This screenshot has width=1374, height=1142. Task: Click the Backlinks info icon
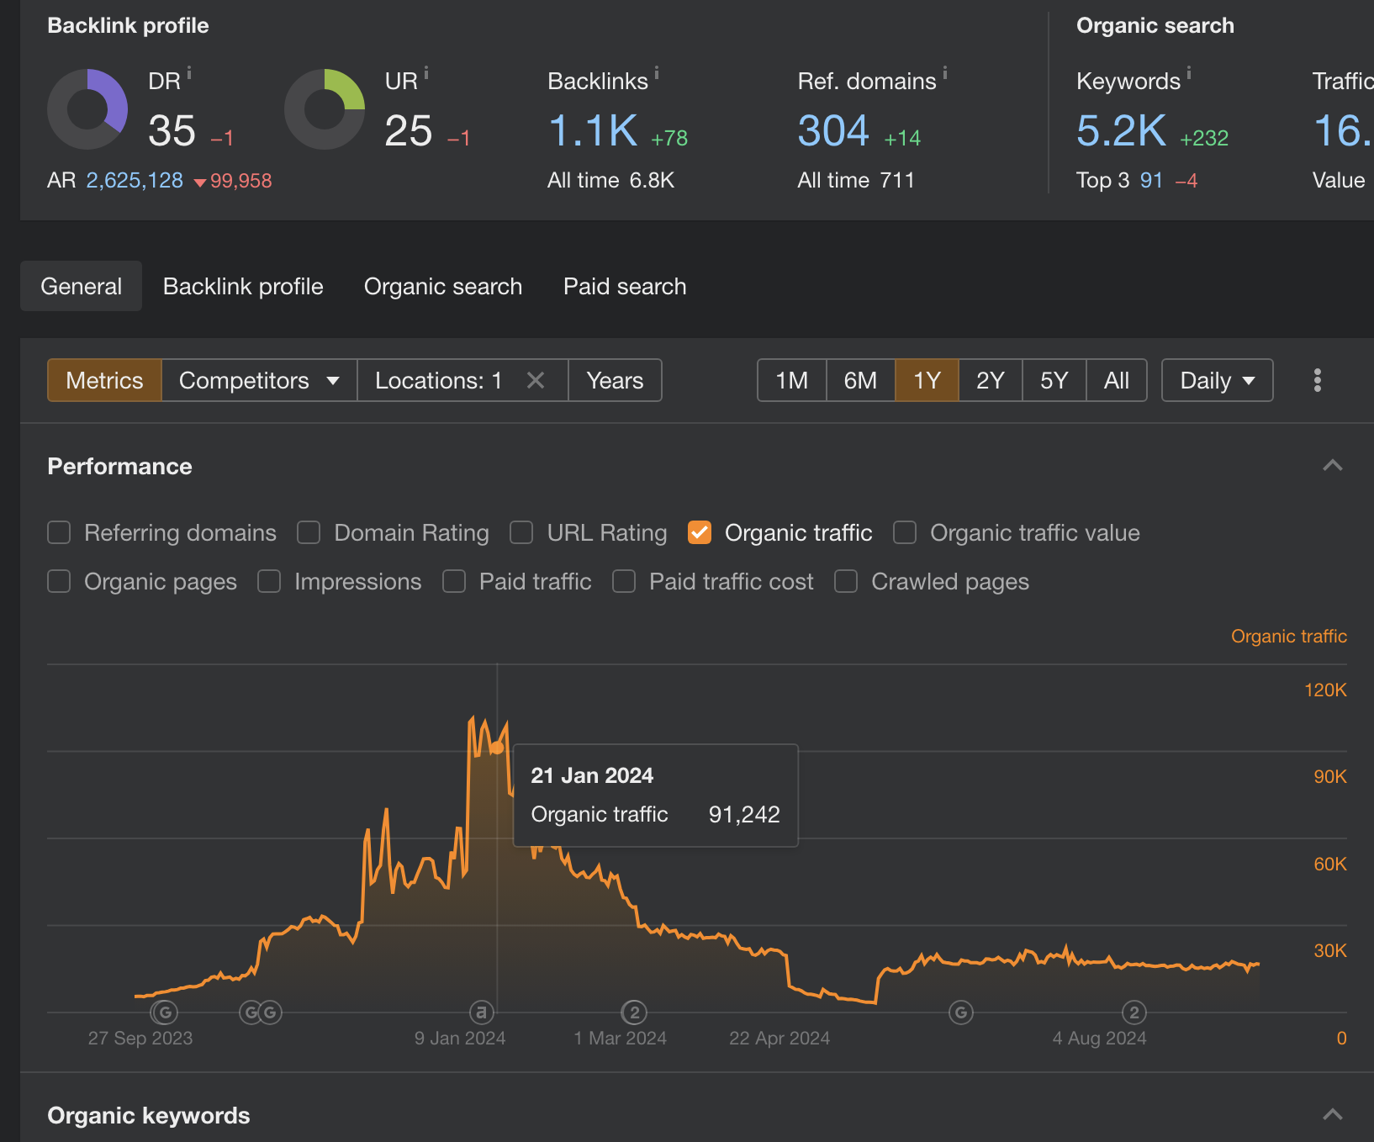click(657, 73)
